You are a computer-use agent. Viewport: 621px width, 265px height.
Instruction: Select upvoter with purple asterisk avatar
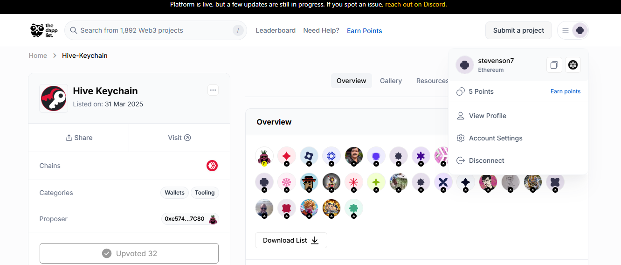pyautogui.click(x=421, y=156)
